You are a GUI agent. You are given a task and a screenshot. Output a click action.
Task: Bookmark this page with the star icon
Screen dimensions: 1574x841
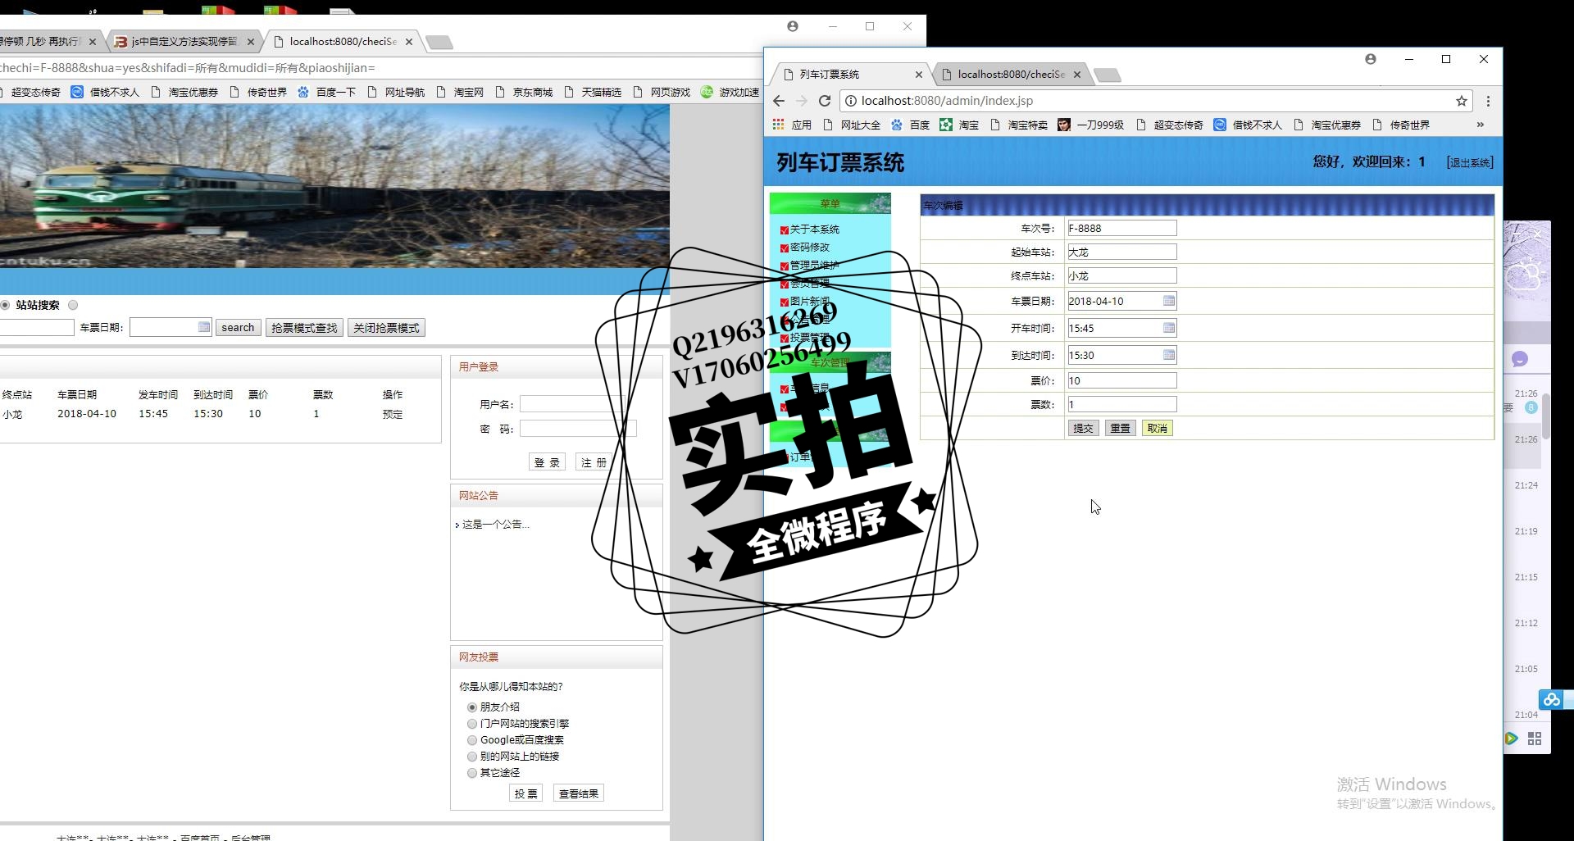click(1462, 101)
